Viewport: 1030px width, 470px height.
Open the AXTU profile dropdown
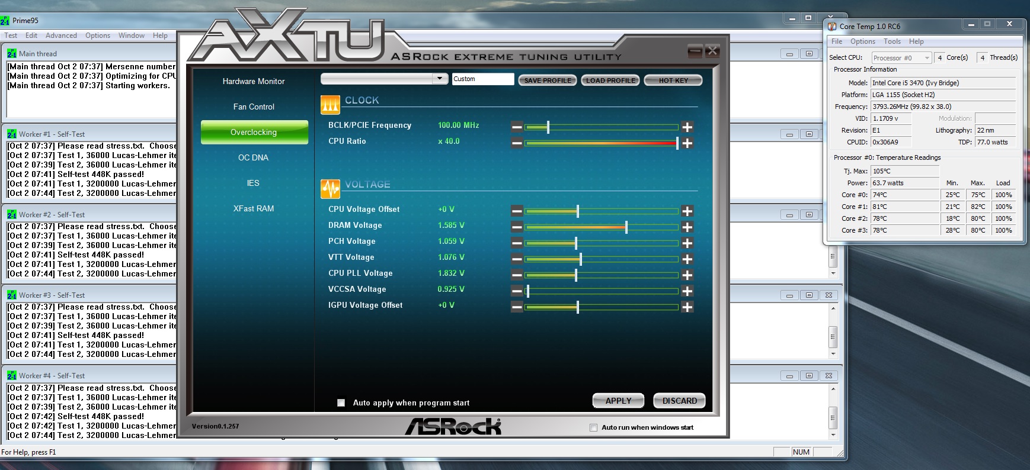(439, 78)
